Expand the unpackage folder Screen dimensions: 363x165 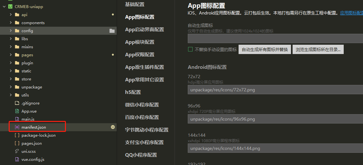click(x=11, y=87)
